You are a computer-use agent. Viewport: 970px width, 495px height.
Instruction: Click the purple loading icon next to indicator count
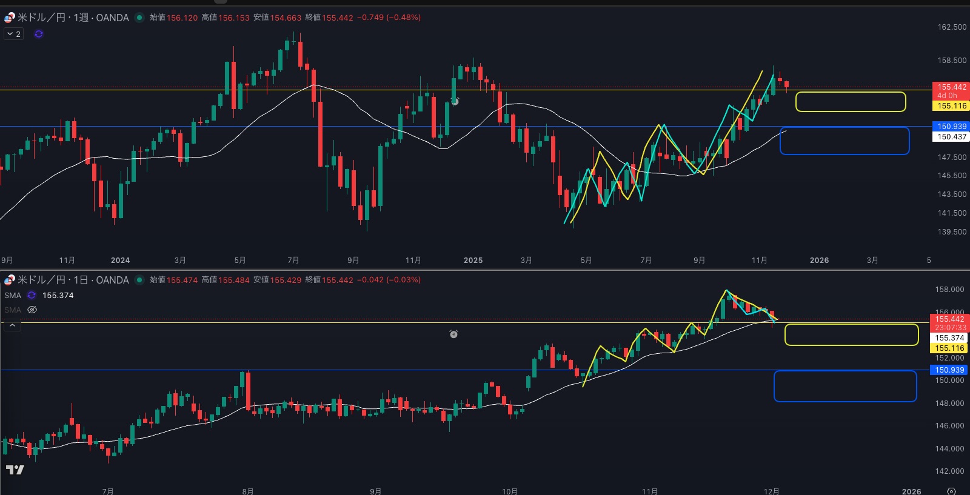[x=39, y=34]
